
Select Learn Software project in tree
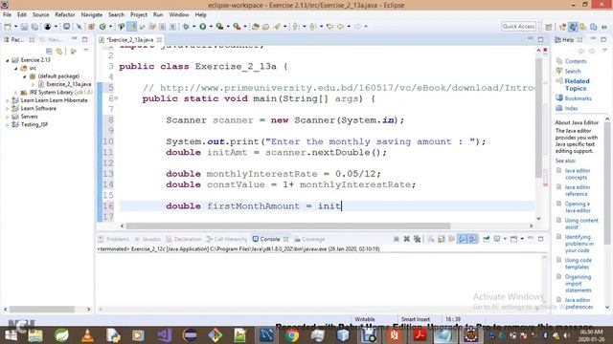38,108
